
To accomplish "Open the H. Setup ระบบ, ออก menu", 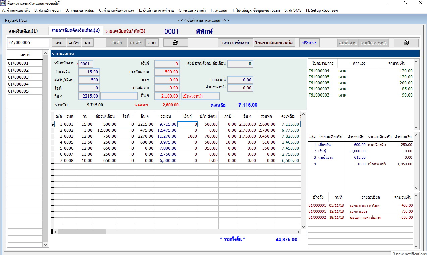I will pyautogui.click(x=322, y=10).
